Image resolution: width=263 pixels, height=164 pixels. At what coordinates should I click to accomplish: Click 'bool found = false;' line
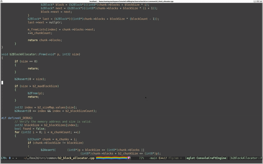(x=30, y=129)
